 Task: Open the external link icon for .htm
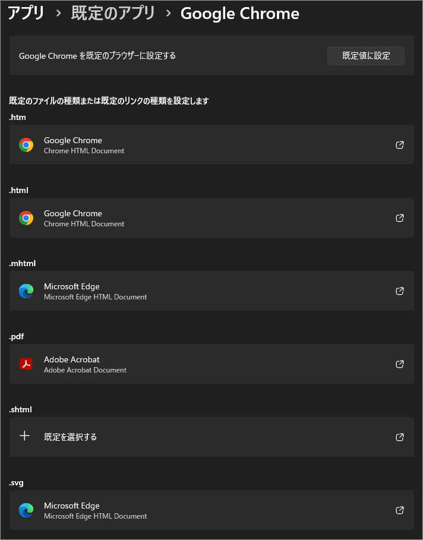tap(400, 145)
